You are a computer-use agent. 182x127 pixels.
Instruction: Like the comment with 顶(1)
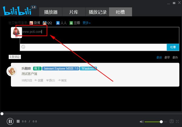click(51, 80)
